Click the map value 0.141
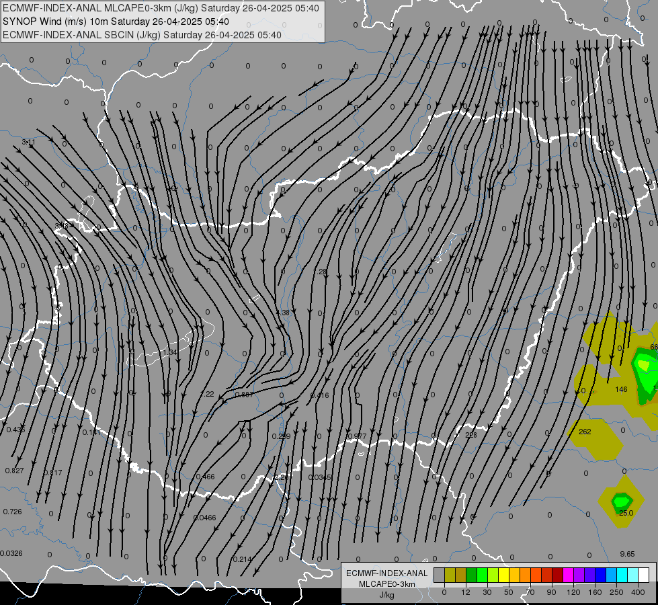The image size is (658, 605). 91,432
